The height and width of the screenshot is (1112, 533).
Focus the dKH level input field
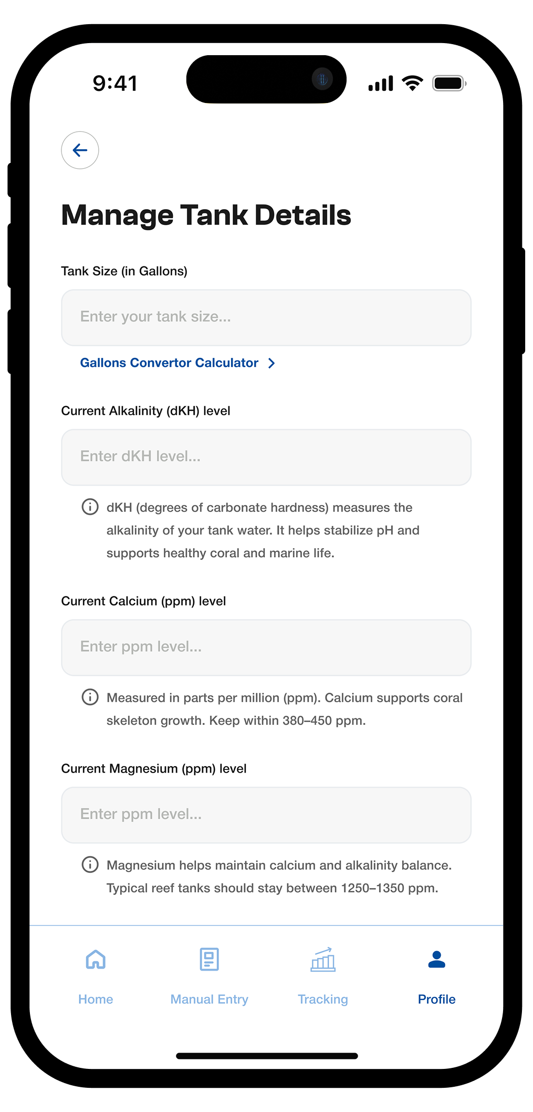click(266, 457)
